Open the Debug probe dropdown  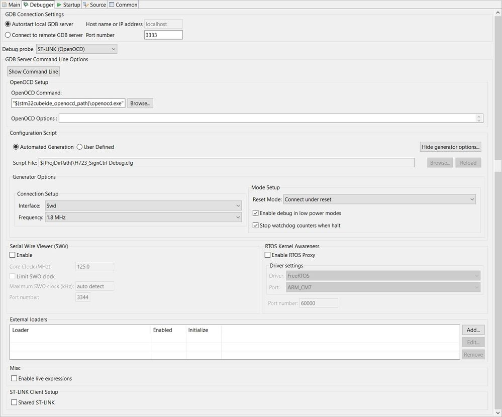click(x=76, y=49)
